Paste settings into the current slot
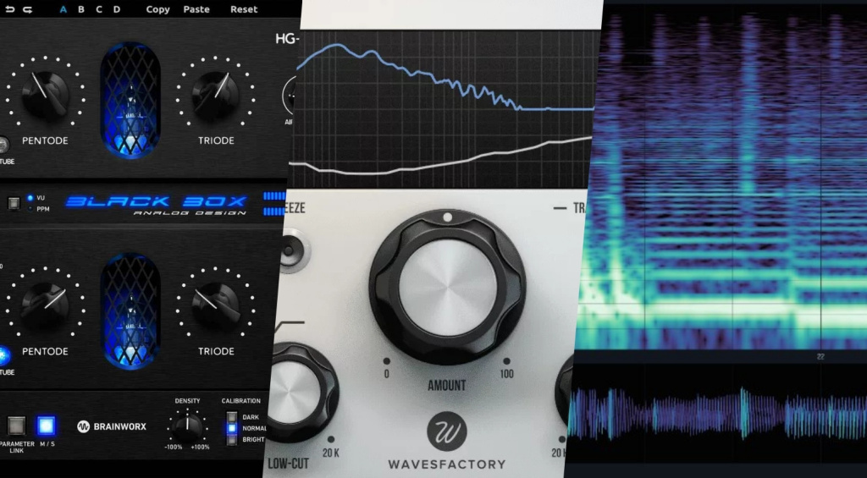This screenshot has height=478, width=867. pyautogui.click(x=196, y=9)
